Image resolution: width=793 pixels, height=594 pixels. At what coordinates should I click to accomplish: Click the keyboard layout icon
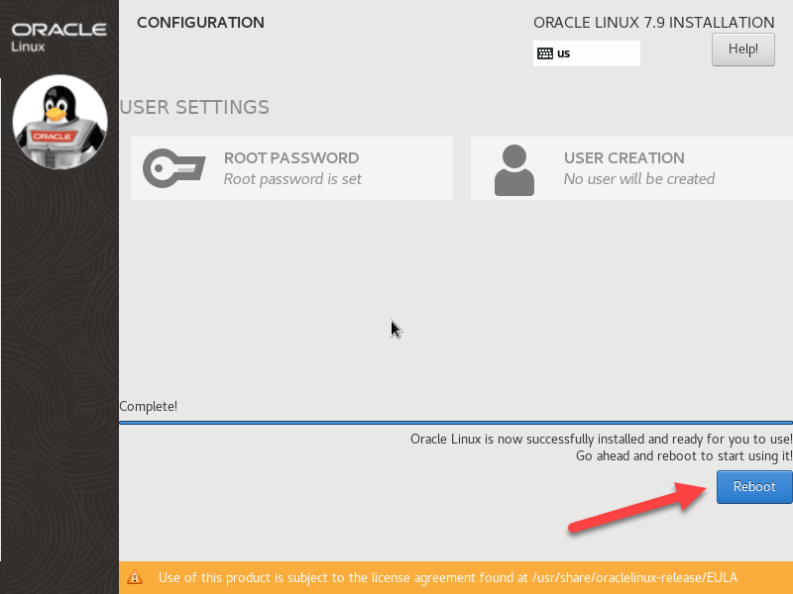pos(544,53)
